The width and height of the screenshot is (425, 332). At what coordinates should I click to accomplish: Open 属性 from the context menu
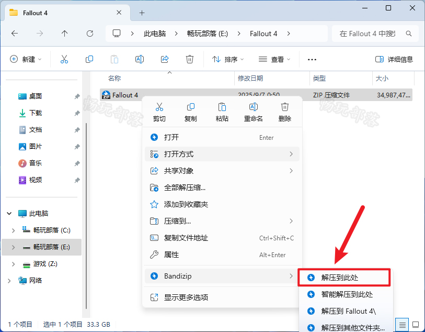point(222,255)
